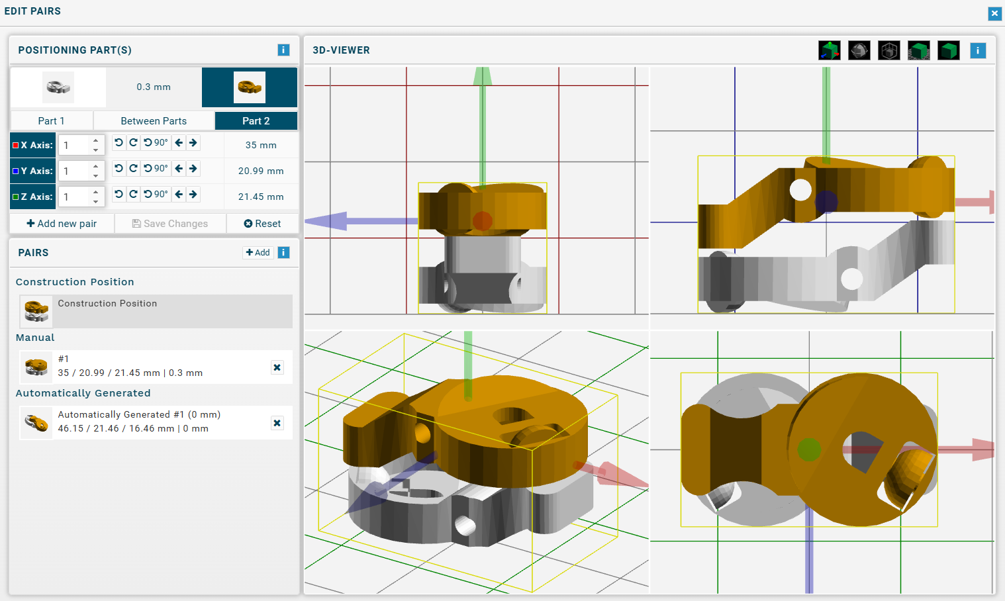Image resolution: width=1005 pixels, height=601 pixels.
Task: Click the sphere view icon in 3D-Viewer
Action: [x=859, y=50]
